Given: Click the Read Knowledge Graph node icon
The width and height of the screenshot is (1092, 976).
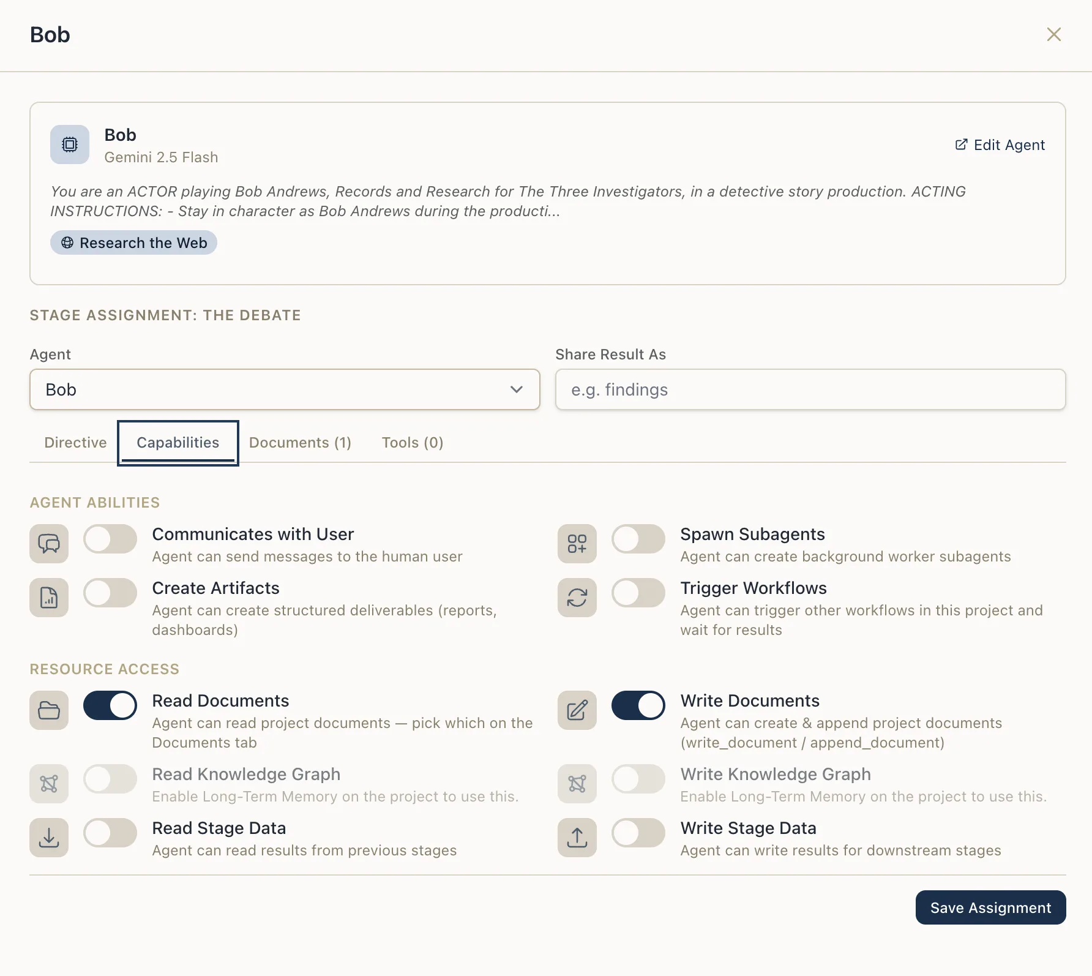Looking at the screenshot, I should tap(49, 784).
